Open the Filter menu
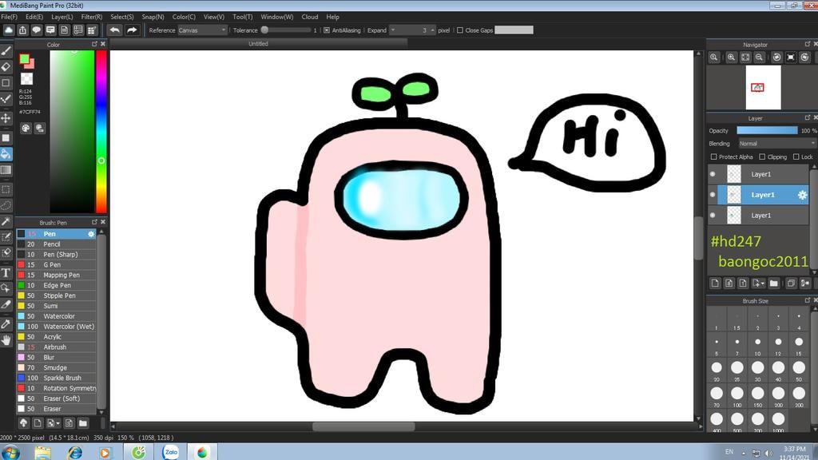 click(x=92, y=17)
